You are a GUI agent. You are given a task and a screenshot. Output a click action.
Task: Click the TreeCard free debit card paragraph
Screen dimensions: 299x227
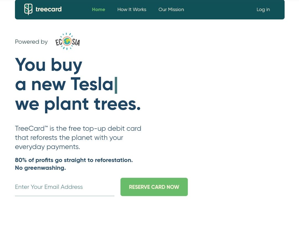pyautogui.click(x=78, y=137)
